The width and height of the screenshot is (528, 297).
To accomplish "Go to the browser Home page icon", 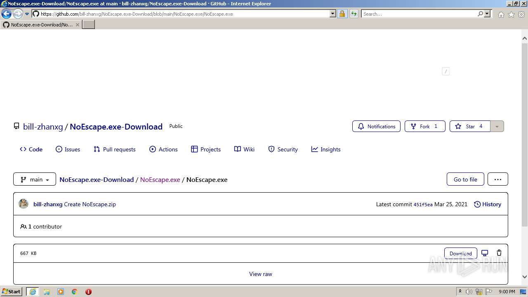I will point(501,14).
